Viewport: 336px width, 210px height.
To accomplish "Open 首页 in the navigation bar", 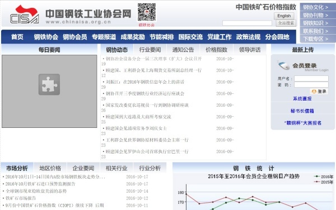I will click(17, 37).
